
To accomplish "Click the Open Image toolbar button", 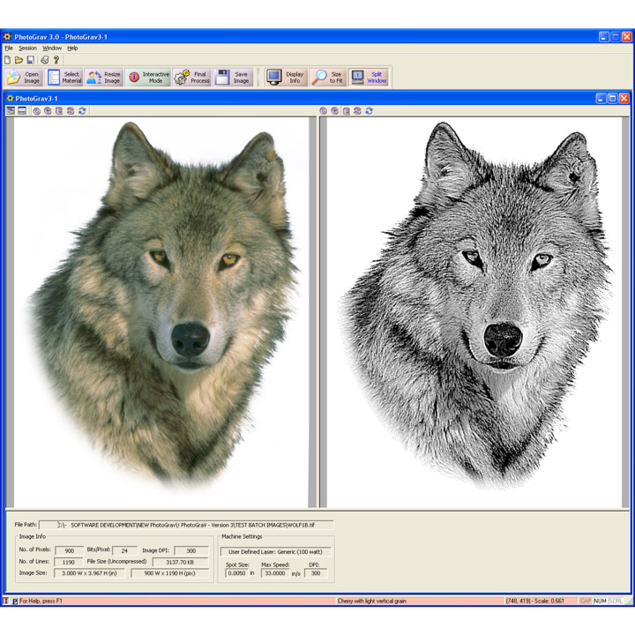I will tap(23, 78).
